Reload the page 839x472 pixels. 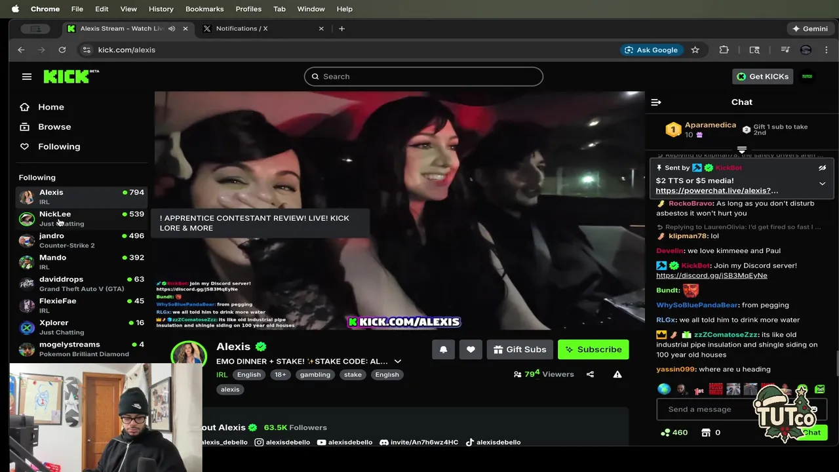[62, 50]
